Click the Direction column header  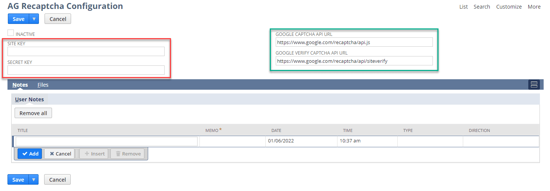pyautogui.click(x=479, y=130)
